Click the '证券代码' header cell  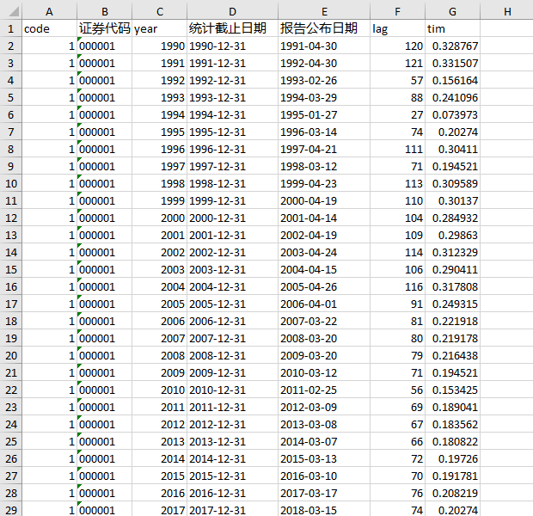click(x=105, y=28)
